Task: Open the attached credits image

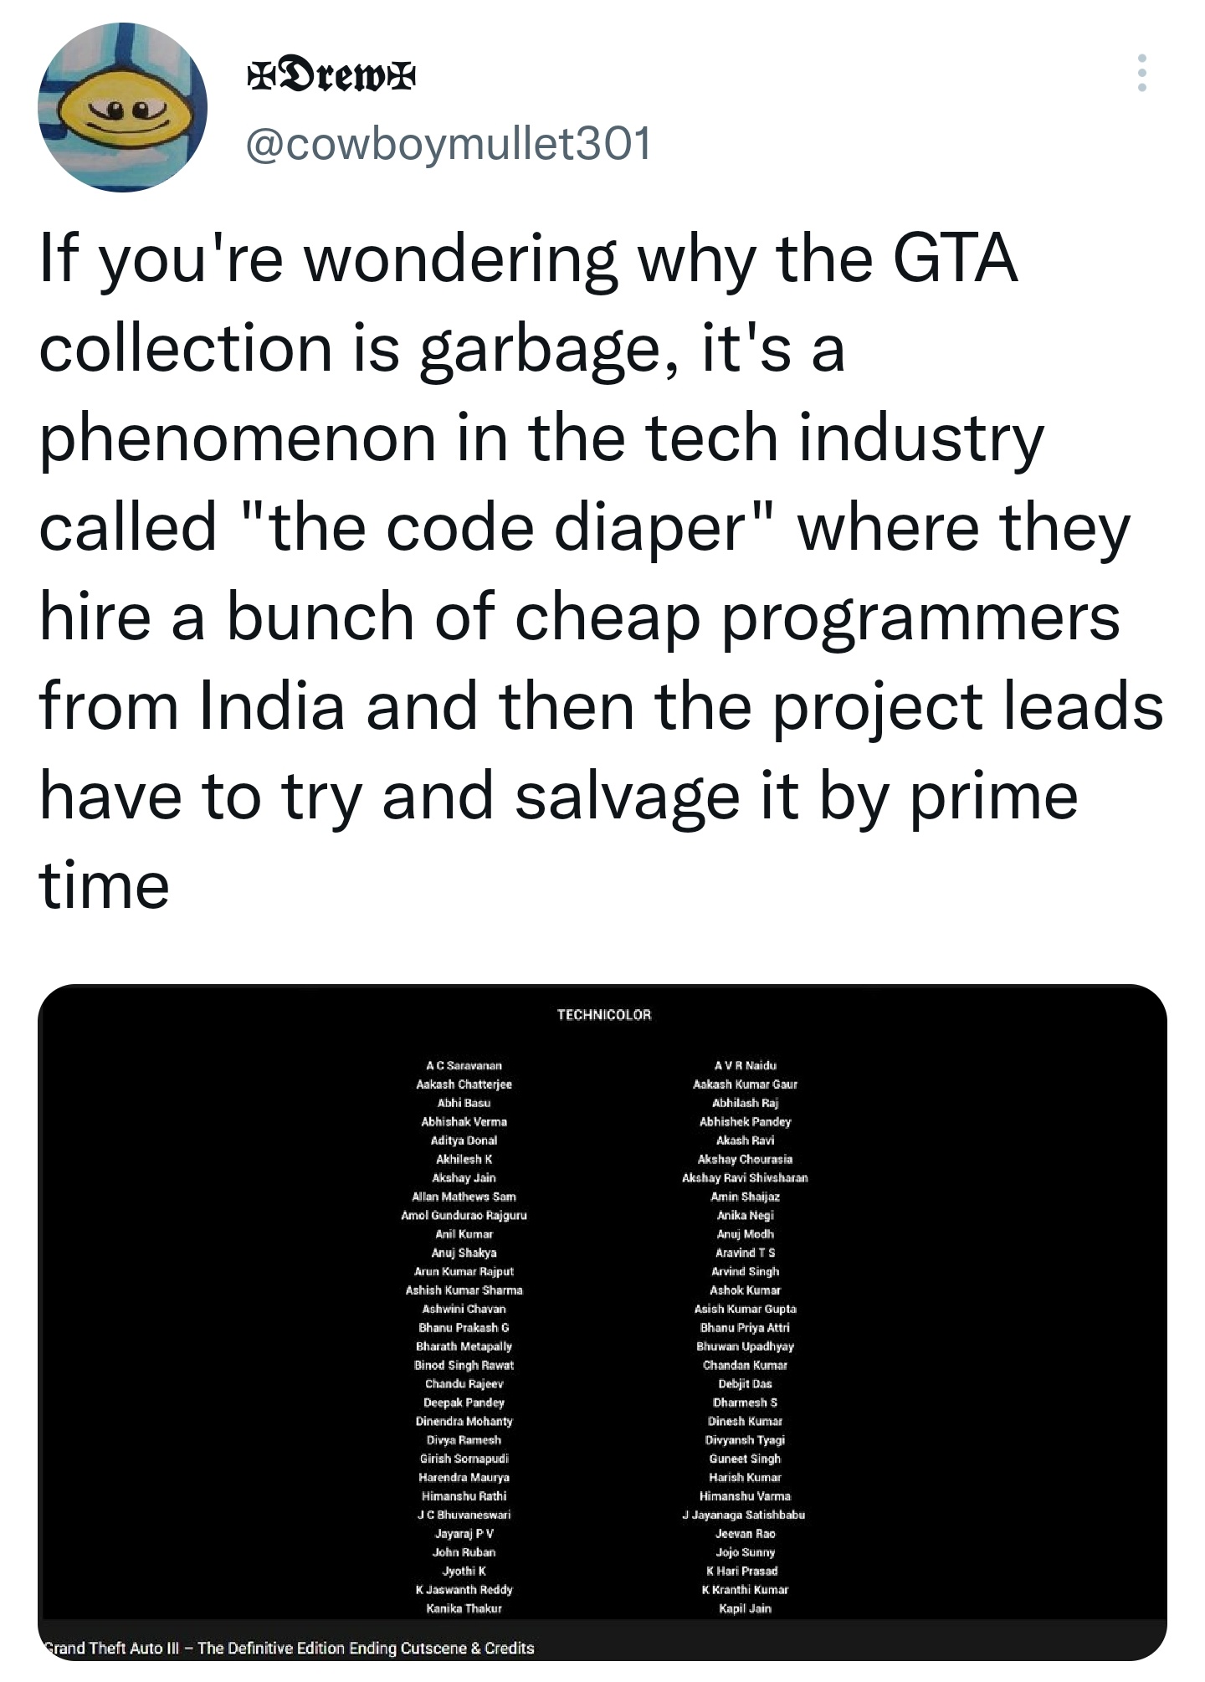Action: point(602,1322)
